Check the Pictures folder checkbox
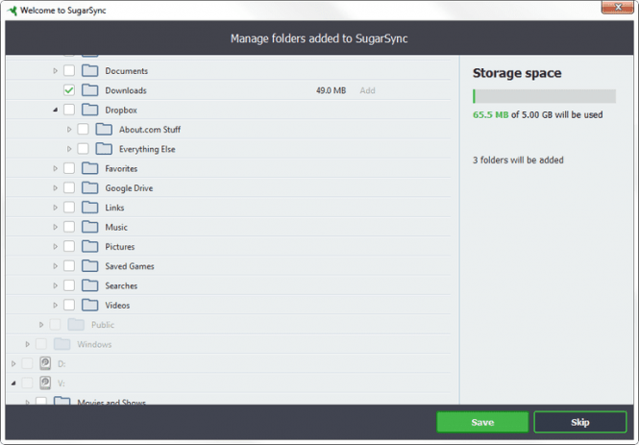 coord(69,247)
